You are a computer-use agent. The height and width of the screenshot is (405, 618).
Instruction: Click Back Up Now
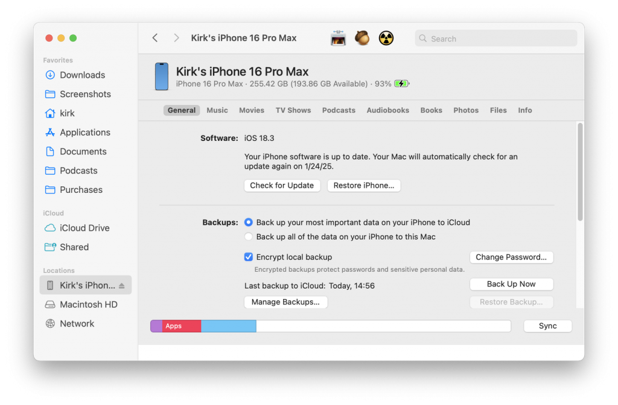pos(511,284)
